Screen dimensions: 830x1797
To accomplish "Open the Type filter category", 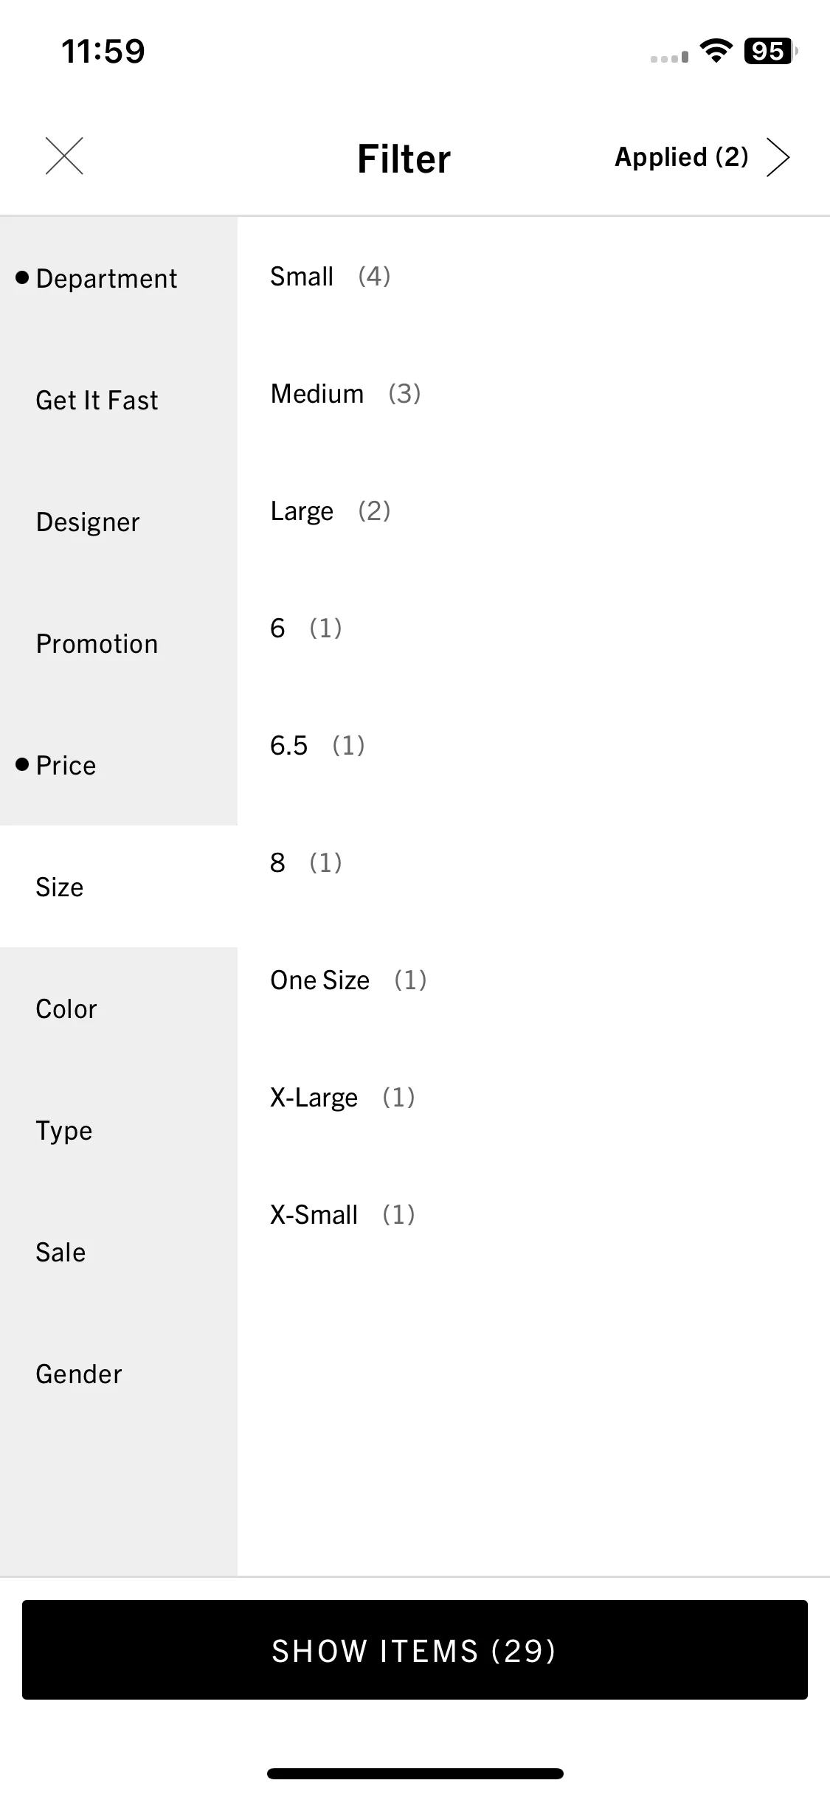I will [x=119, y=1130].
